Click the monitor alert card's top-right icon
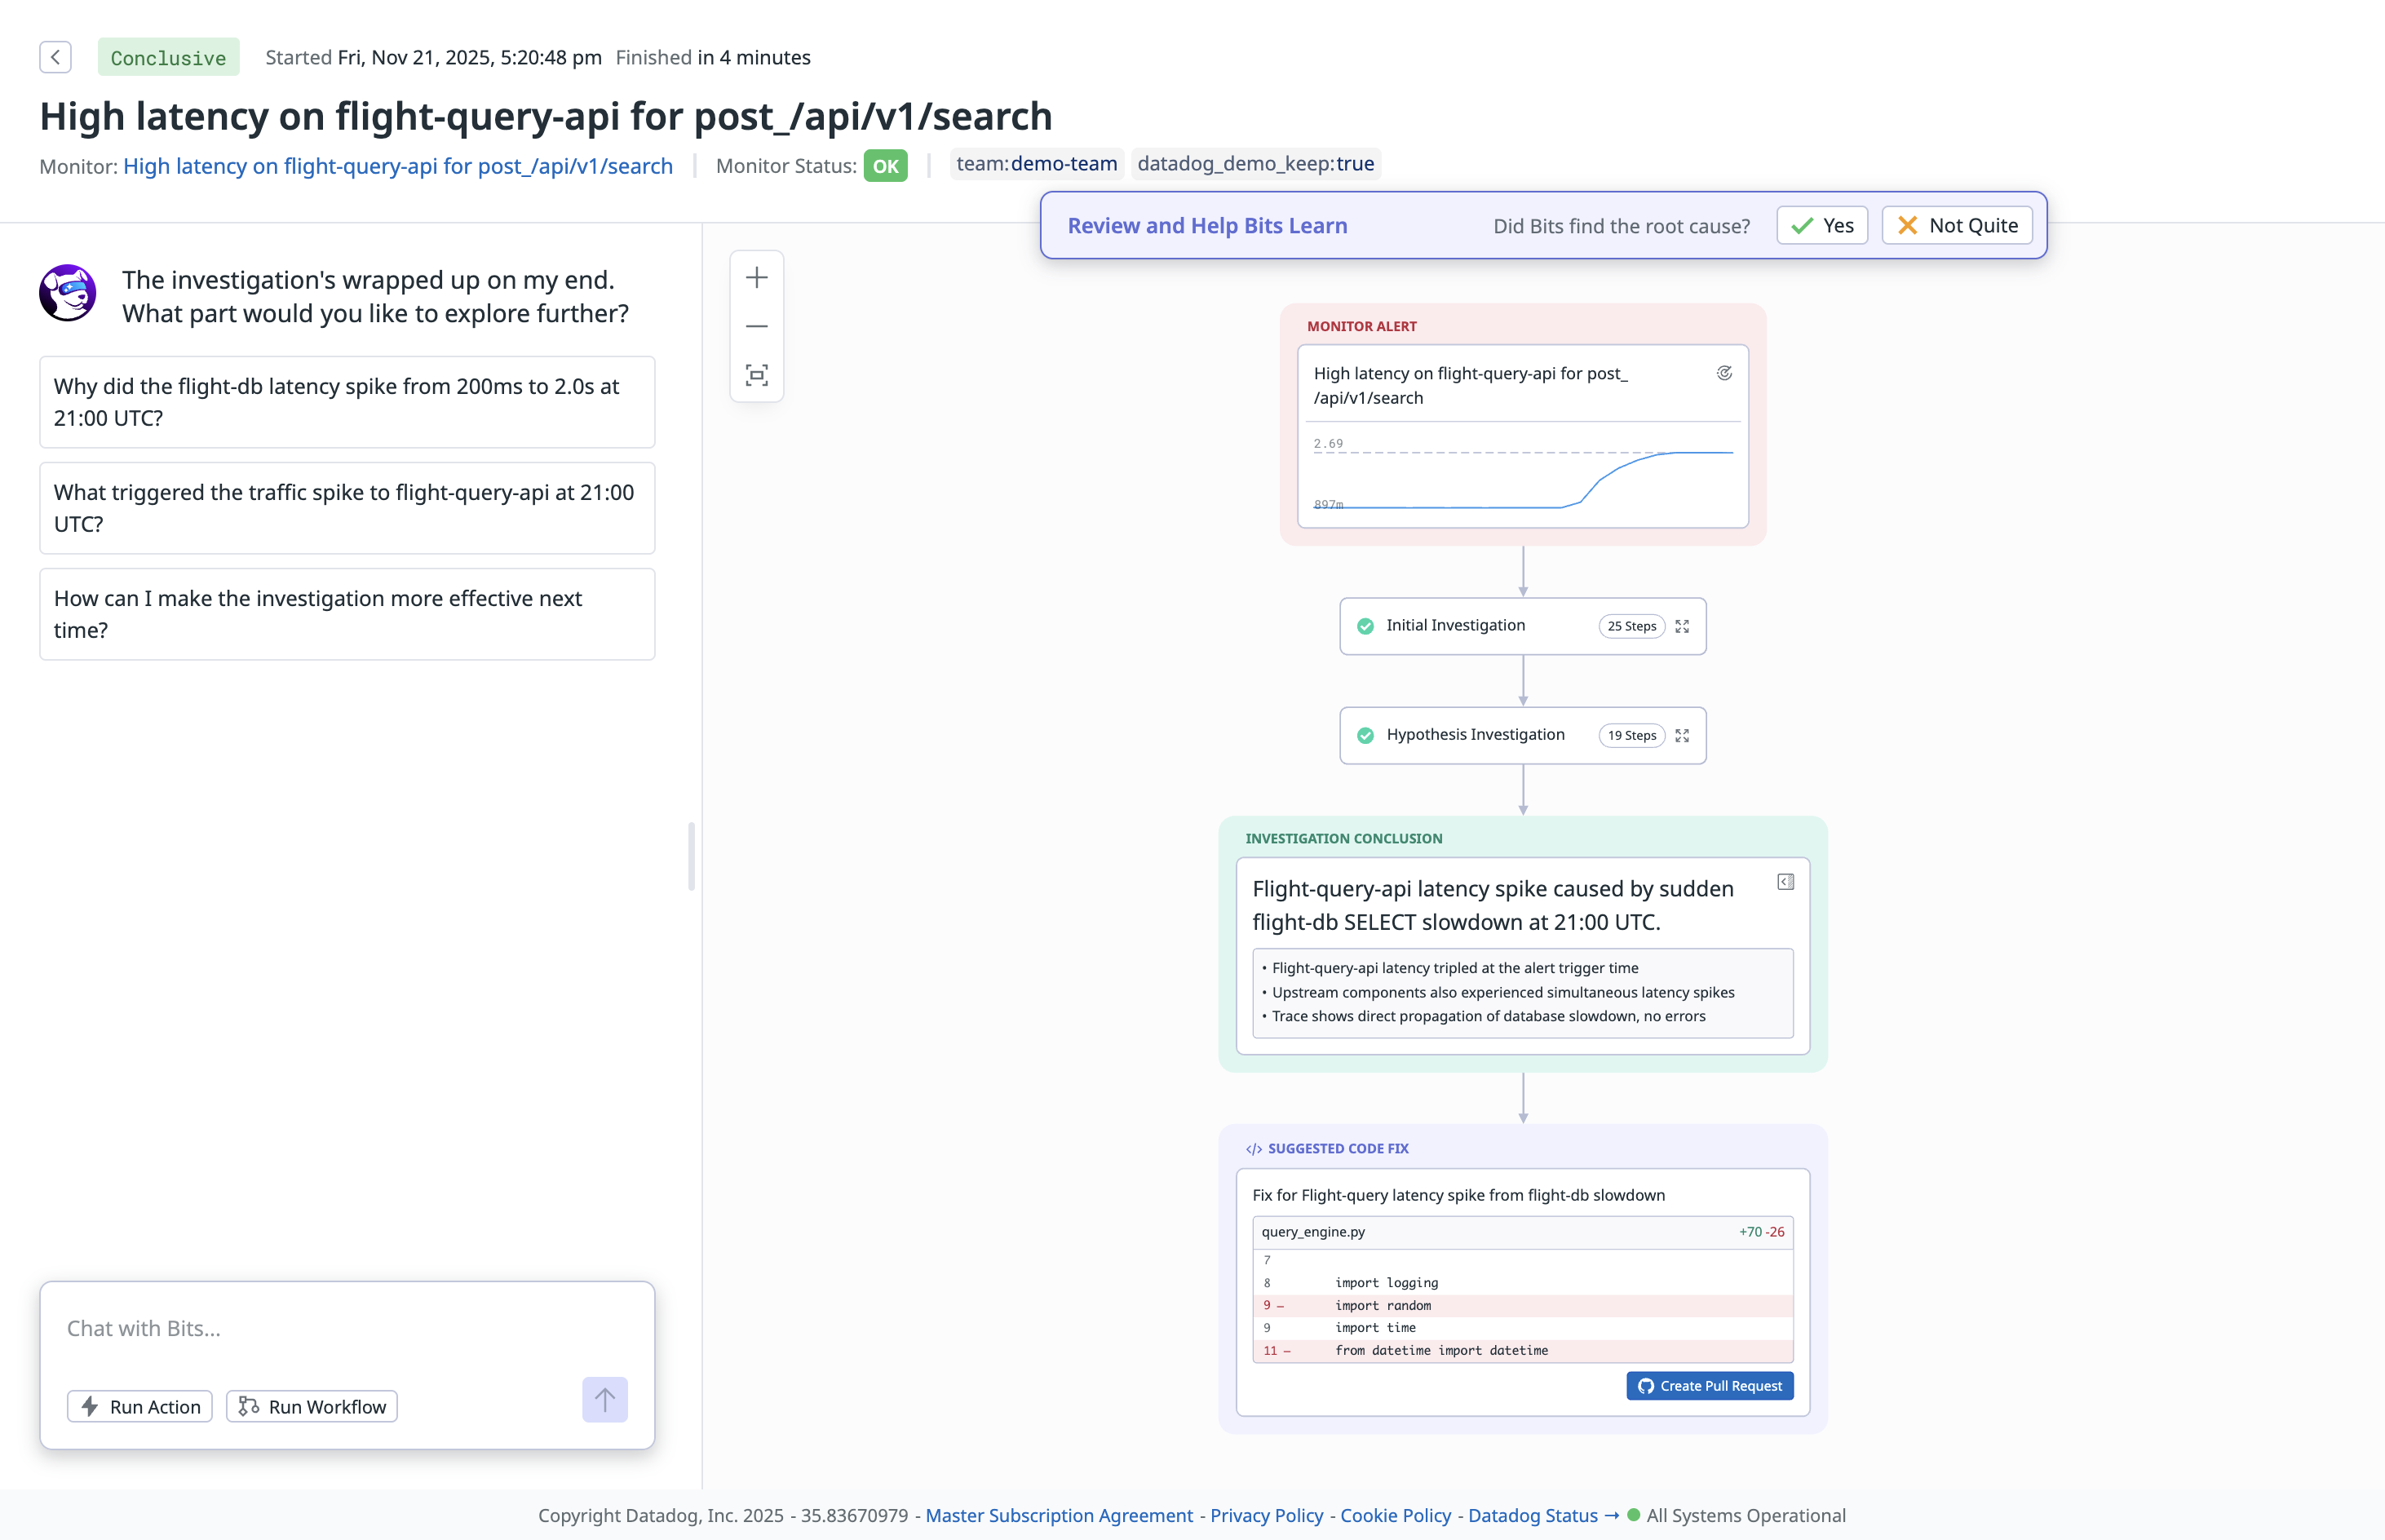The image size is (2385, 1540). click(x=1724, y=373)
